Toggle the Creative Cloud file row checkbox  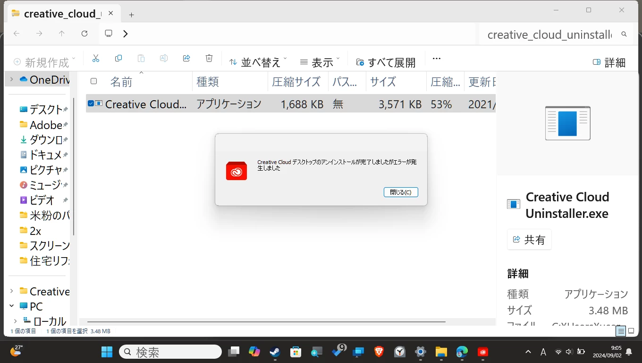[x=91, y=104]
